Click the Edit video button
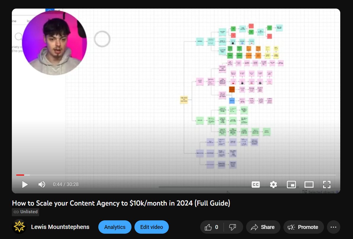Image resolution: width=353 pixels, height=239 pixels. pyautogui.click(x=152, y=227)
